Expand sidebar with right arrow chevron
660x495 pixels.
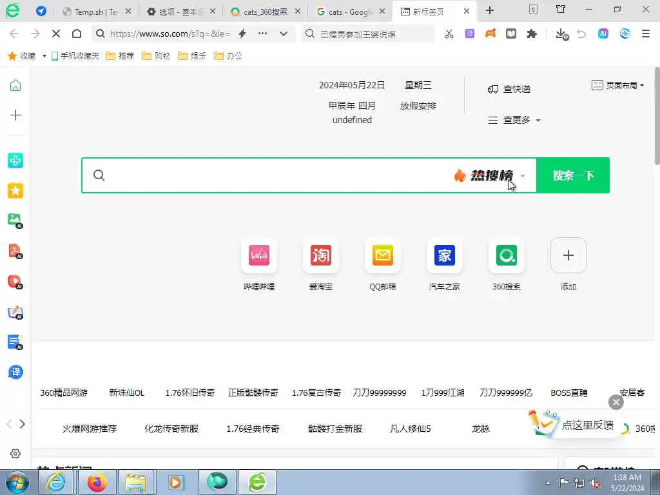[23, 424]
